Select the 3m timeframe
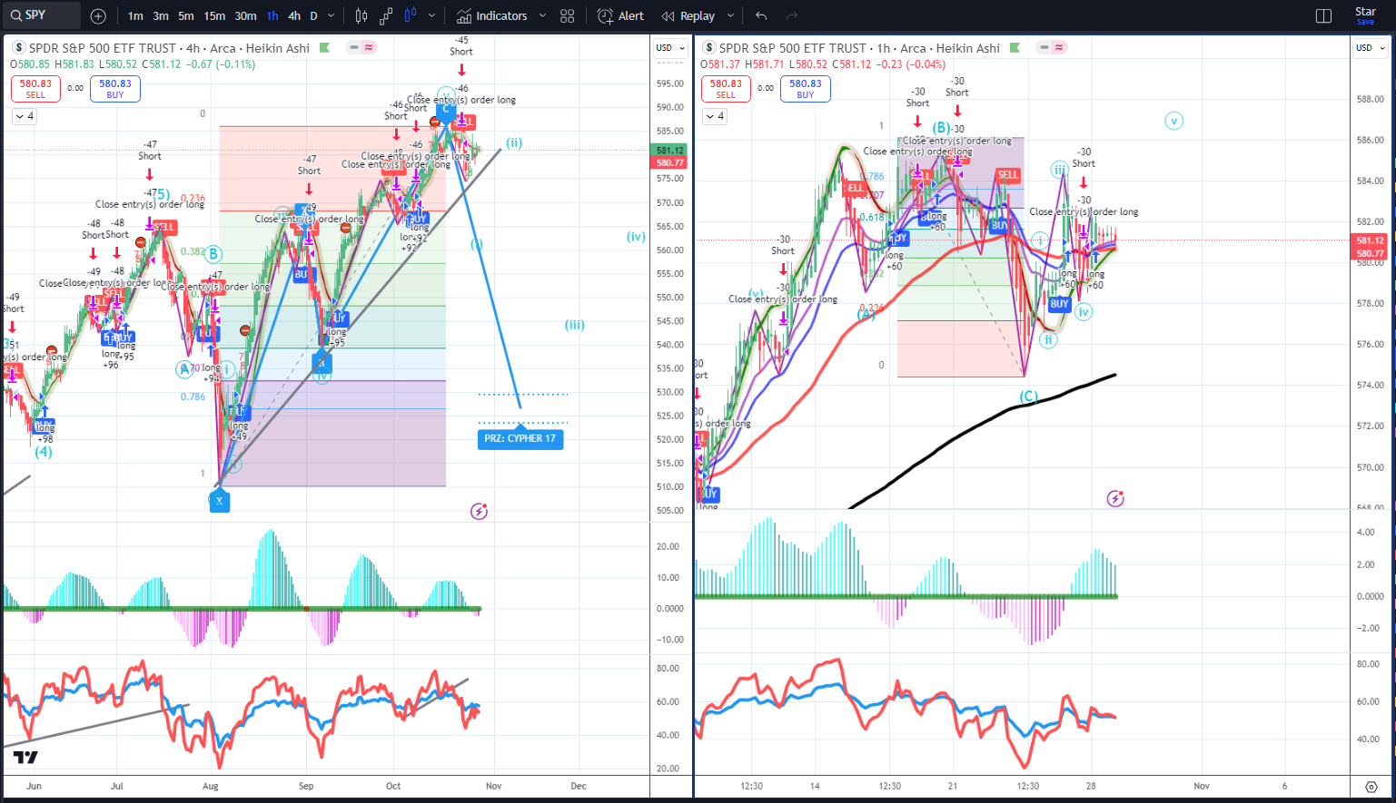Viewport: 1396px width, 803px height. tap(161, 15)
